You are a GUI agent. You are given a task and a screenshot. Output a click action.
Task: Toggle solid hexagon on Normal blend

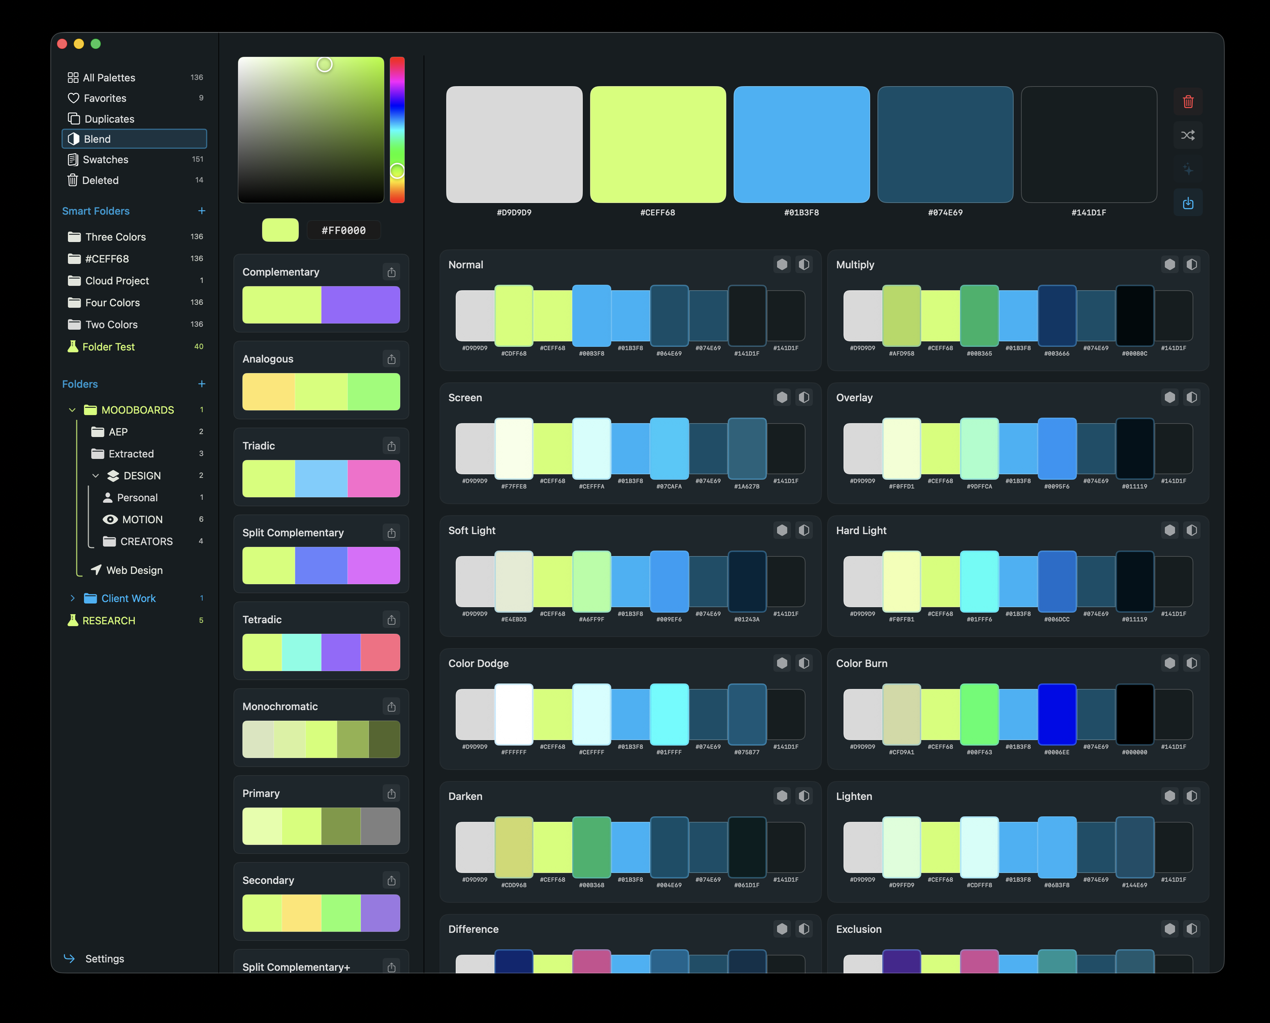[781, 265]
